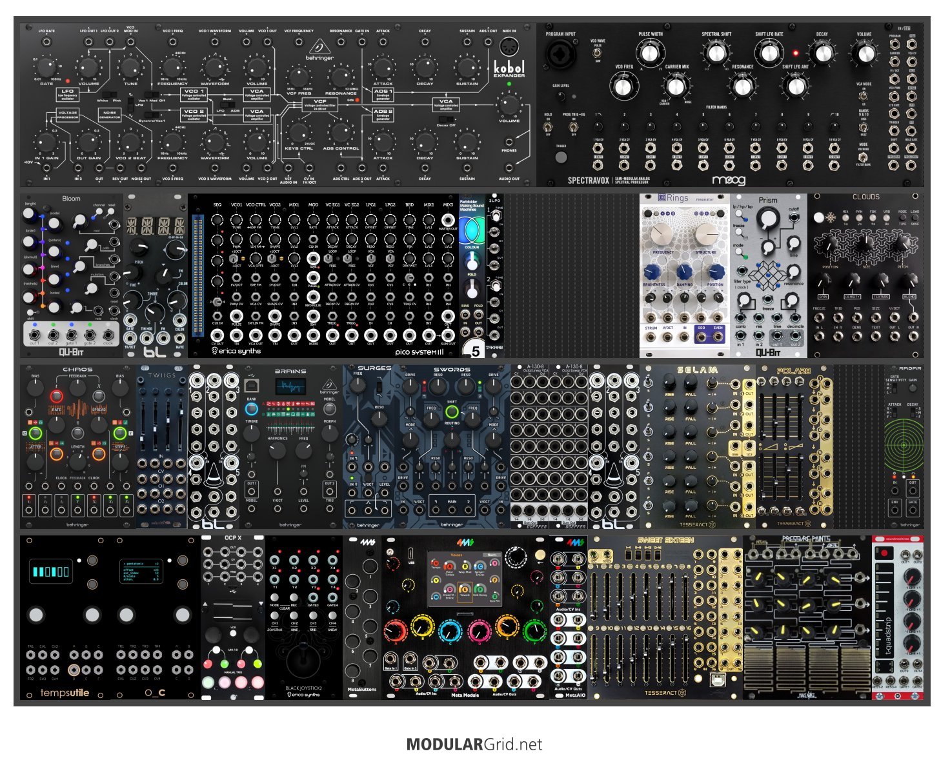950x758 pixels.
Task: Click the Keyb Ctrl knob on Kobol
Action: (299, 132)
